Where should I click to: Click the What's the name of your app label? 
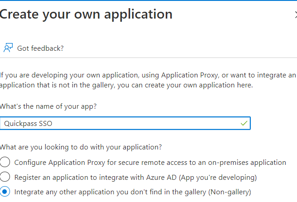(x=48, y=106)
